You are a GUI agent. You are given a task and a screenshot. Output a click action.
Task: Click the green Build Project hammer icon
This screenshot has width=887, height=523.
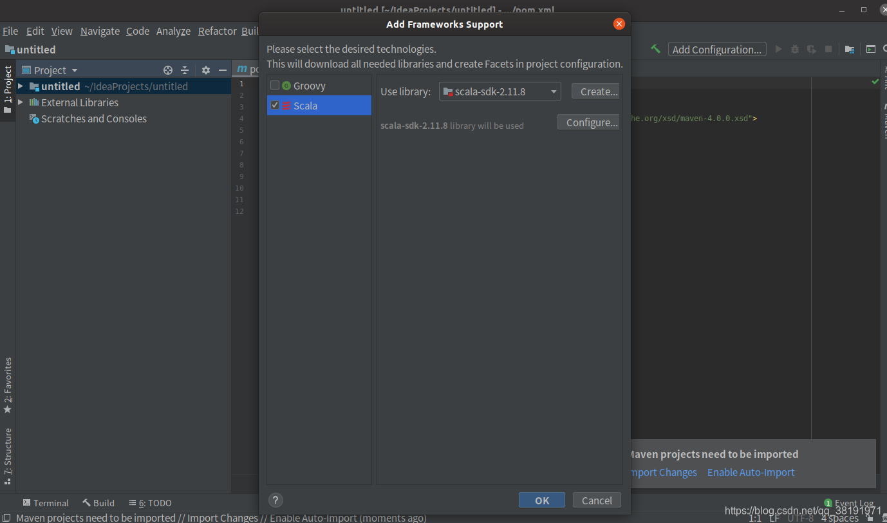pos(655,49)
